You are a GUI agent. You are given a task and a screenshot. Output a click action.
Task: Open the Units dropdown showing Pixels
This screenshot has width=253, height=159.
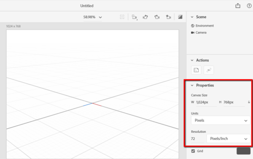[x=221, y=121]
